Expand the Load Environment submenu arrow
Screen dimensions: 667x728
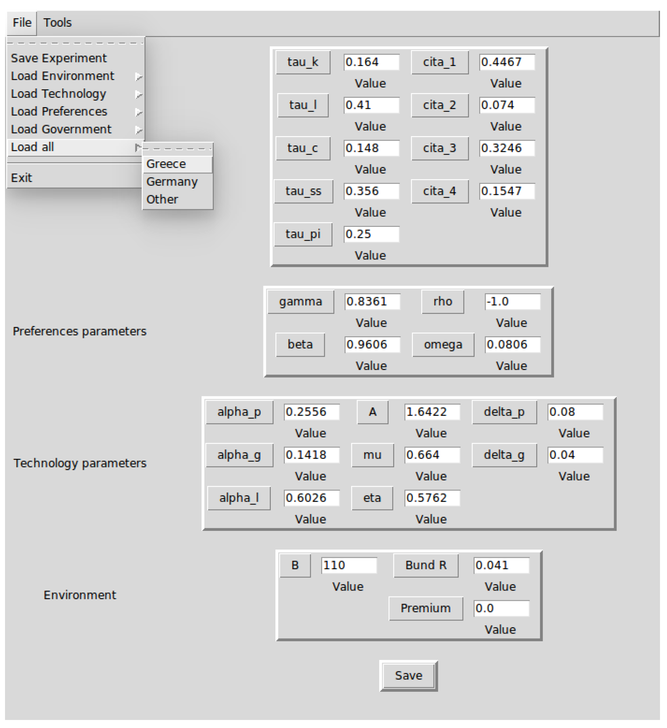[139, 76]
